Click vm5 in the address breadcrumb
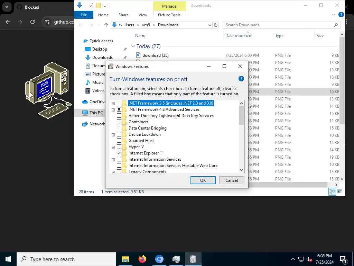Image resolution: width=354 pixels, height=266 pixels. click(x=146, y=25)
